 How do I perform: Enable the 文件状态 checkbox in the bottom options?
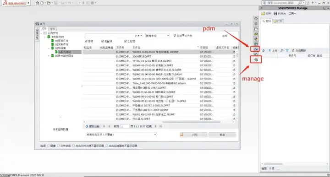click(59, 146)
